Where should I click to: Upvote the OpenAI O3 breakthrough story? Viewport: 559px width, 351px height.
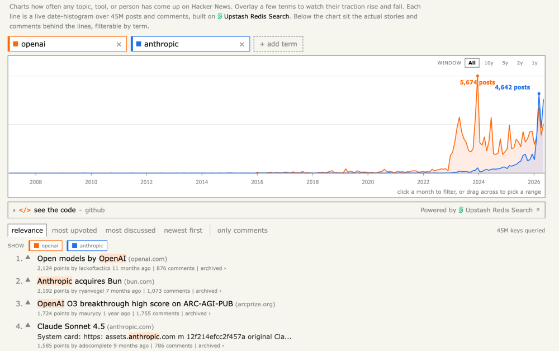[28, 303]
